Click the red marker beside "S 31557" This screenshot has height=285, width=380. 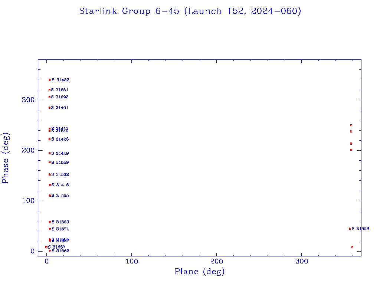tap(46, 247)
